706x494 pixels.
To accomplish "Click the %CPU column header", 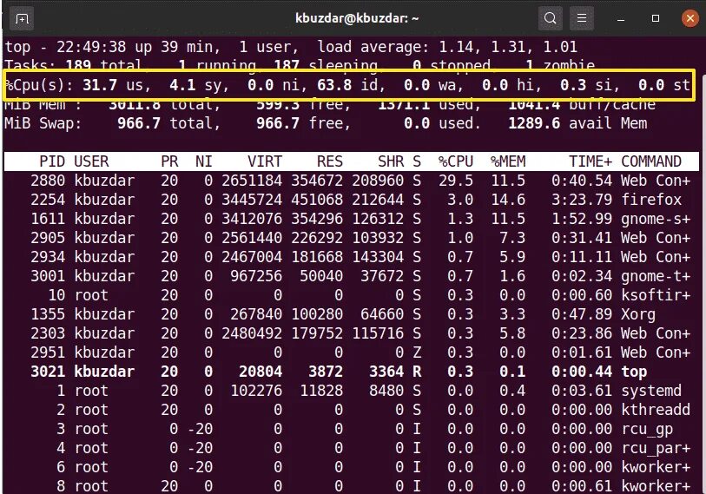I will (456, 161).
